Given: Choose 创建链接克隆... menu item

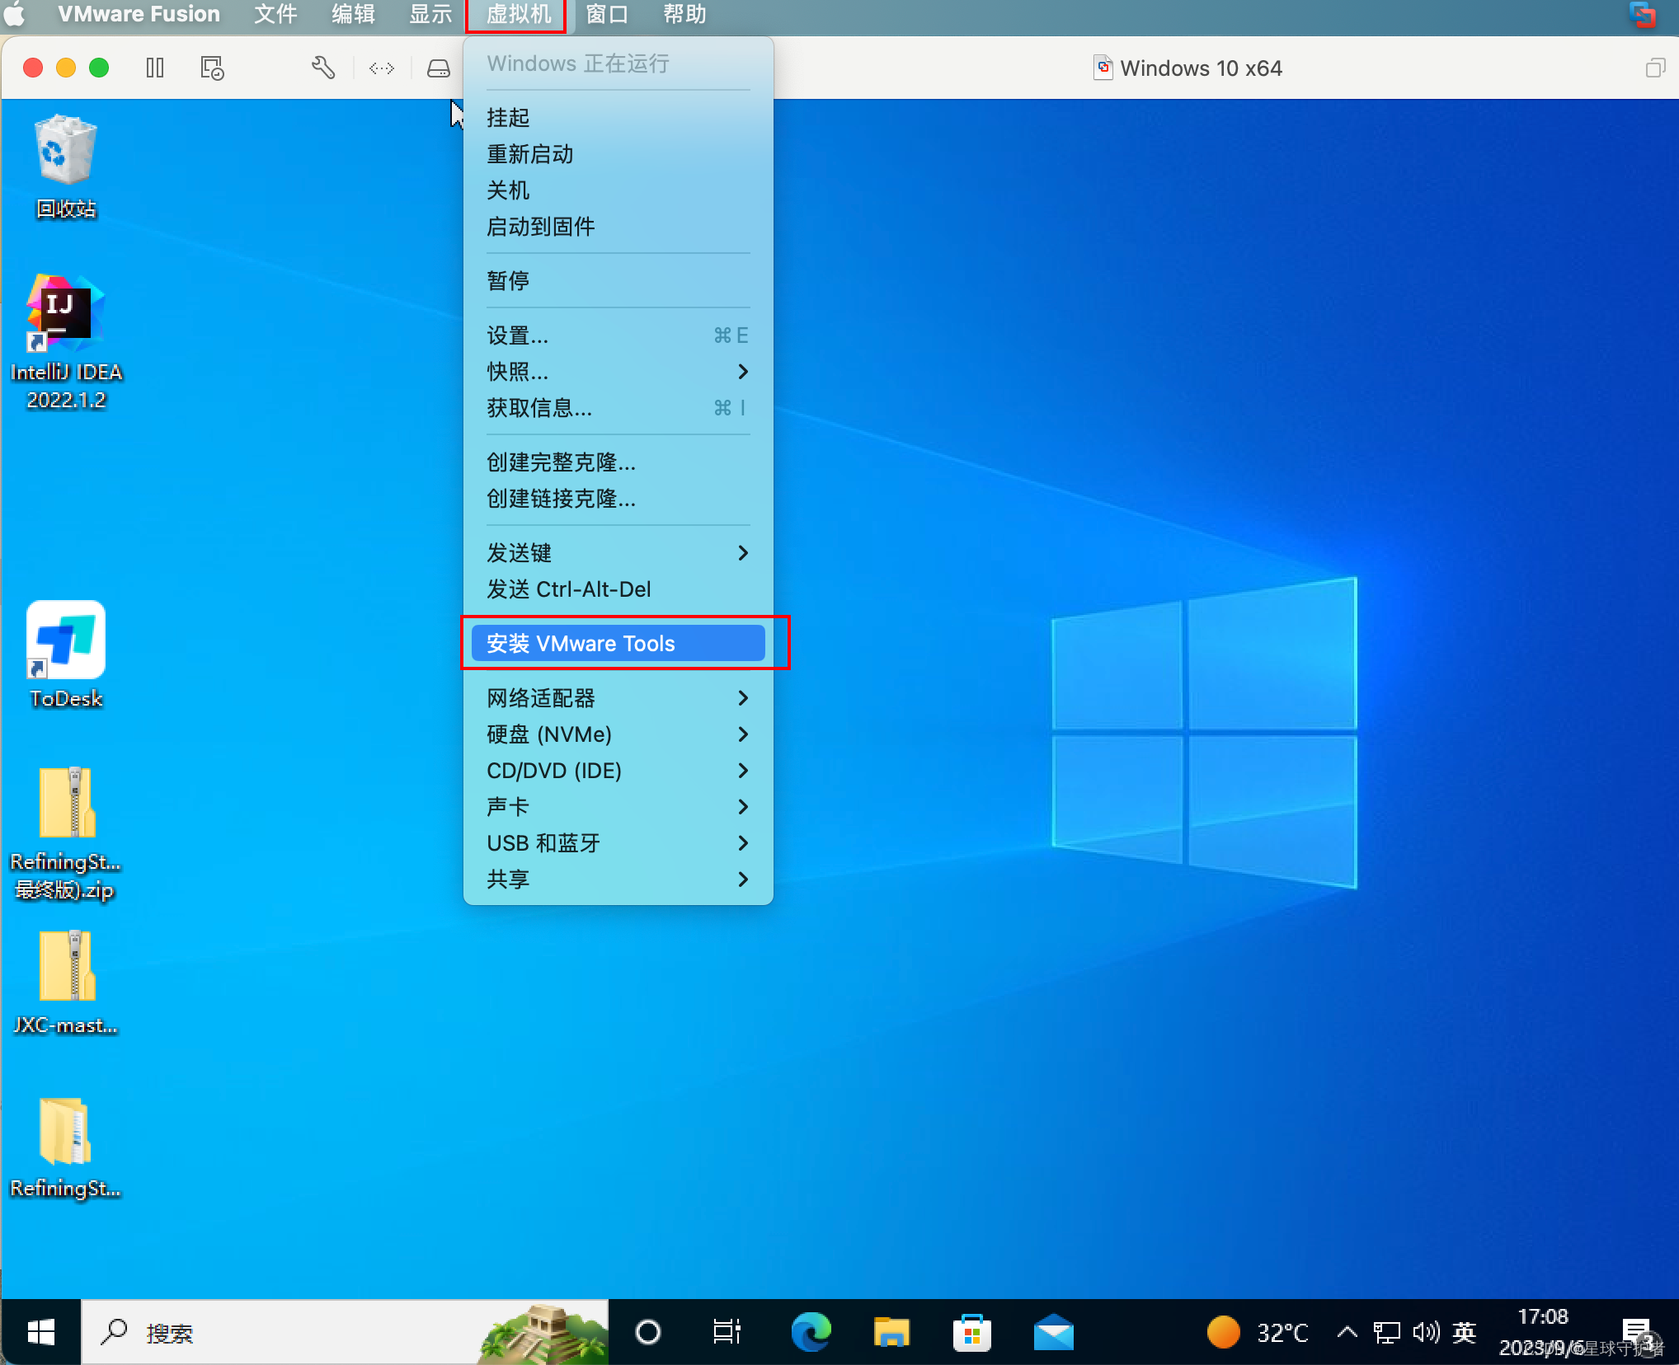Looking at the screenshot, I should click(618, 499).
